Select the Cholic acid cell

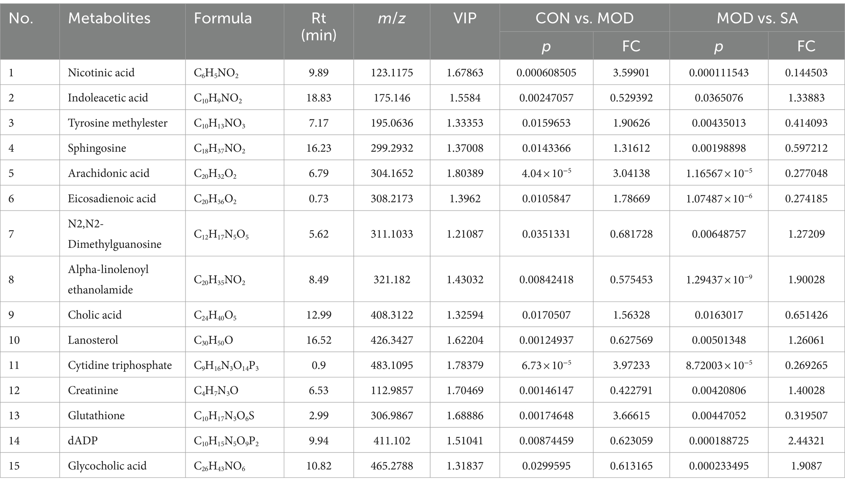[x=95, y=315]
